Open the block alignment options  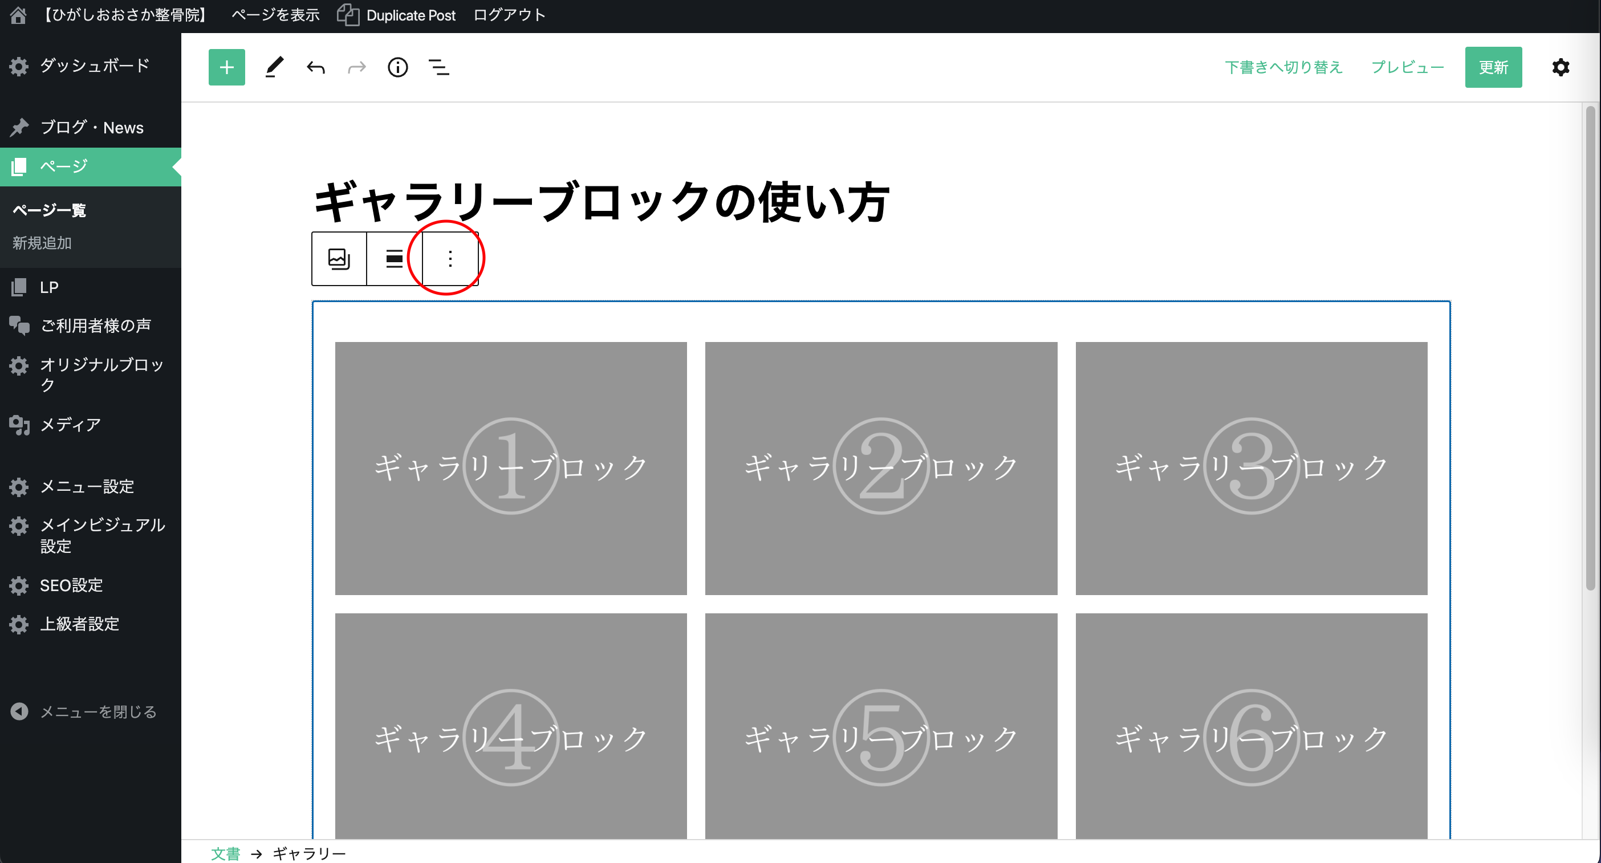[394, 258]
